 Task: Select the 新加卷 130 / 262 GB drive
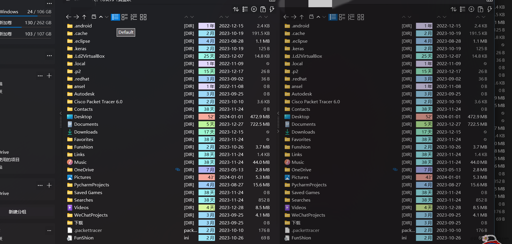(26, 23)
